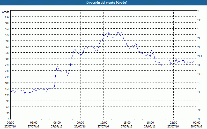Click the 330 y-axis value

click(x=8, y=53)
